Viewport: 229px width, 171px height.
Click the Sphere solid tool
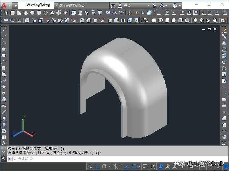click(32, 13)
